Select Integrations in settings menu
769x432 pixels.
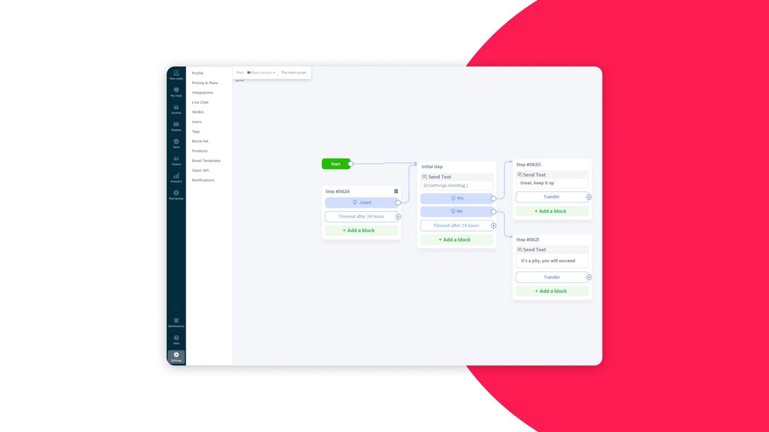pos(202,92)
